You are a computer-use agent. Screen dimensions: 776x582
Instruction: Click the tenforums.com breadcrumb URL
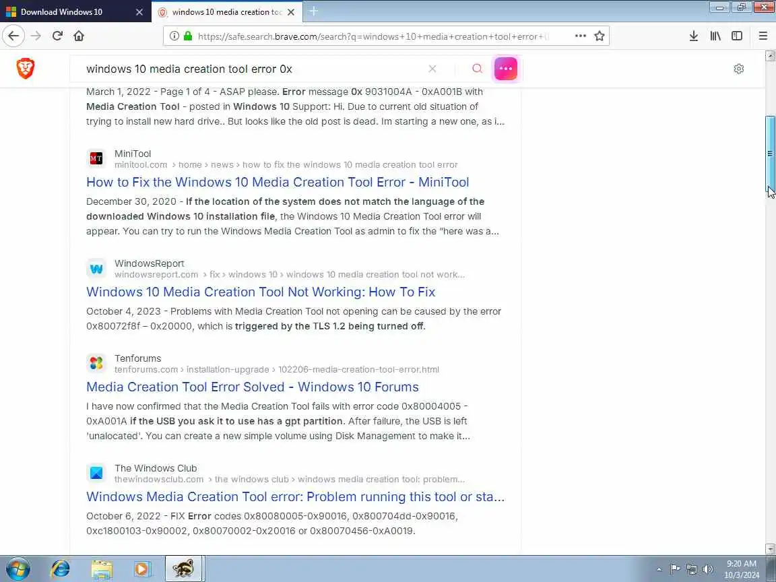click(277, 370)
